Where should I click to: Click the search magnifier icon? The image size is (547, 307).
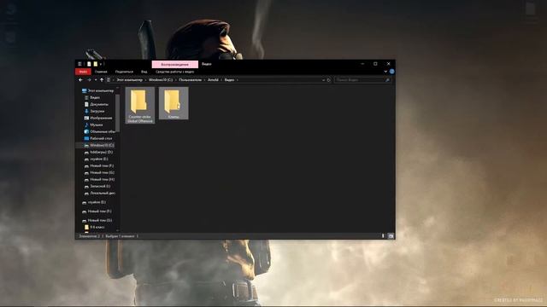coord(387,80)
